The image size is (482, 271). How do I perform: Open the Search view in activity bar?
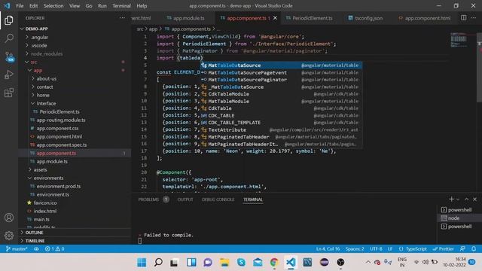tap(9, 38)
